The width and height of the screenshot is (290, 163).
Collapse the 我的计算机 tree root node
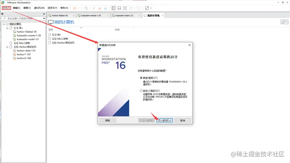(4, 24)
